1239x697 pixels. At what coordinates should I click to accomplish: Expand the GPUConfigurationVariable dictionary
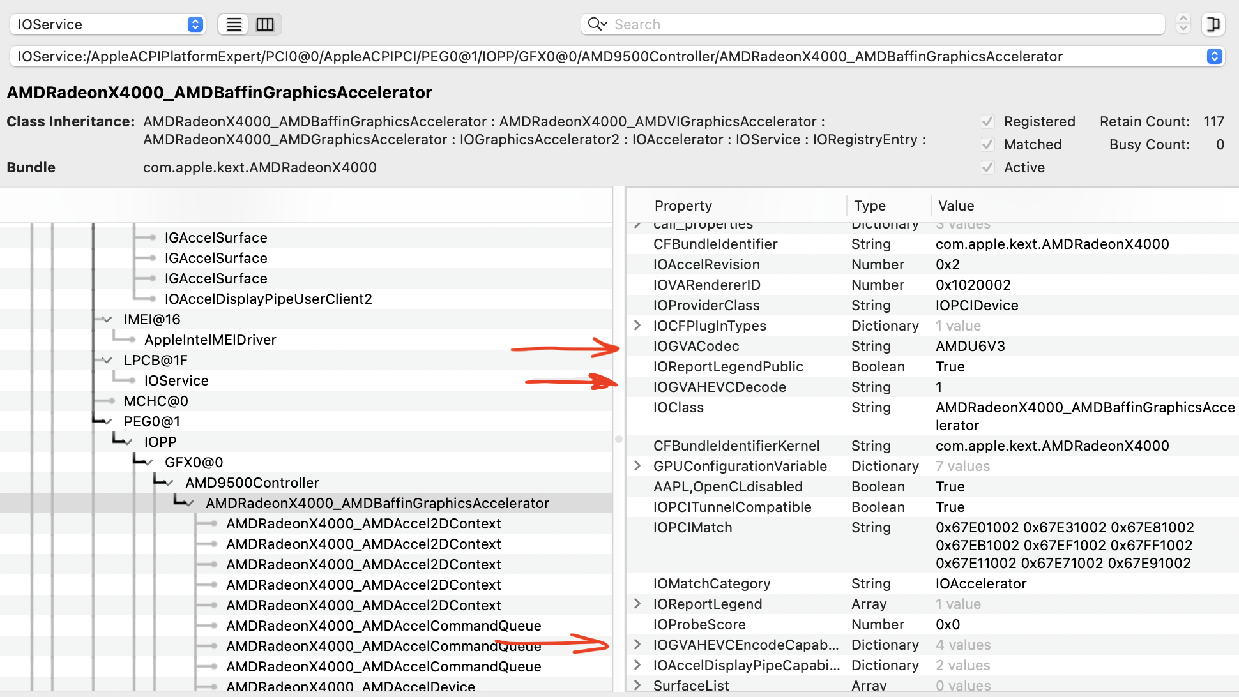coord(637,466)
